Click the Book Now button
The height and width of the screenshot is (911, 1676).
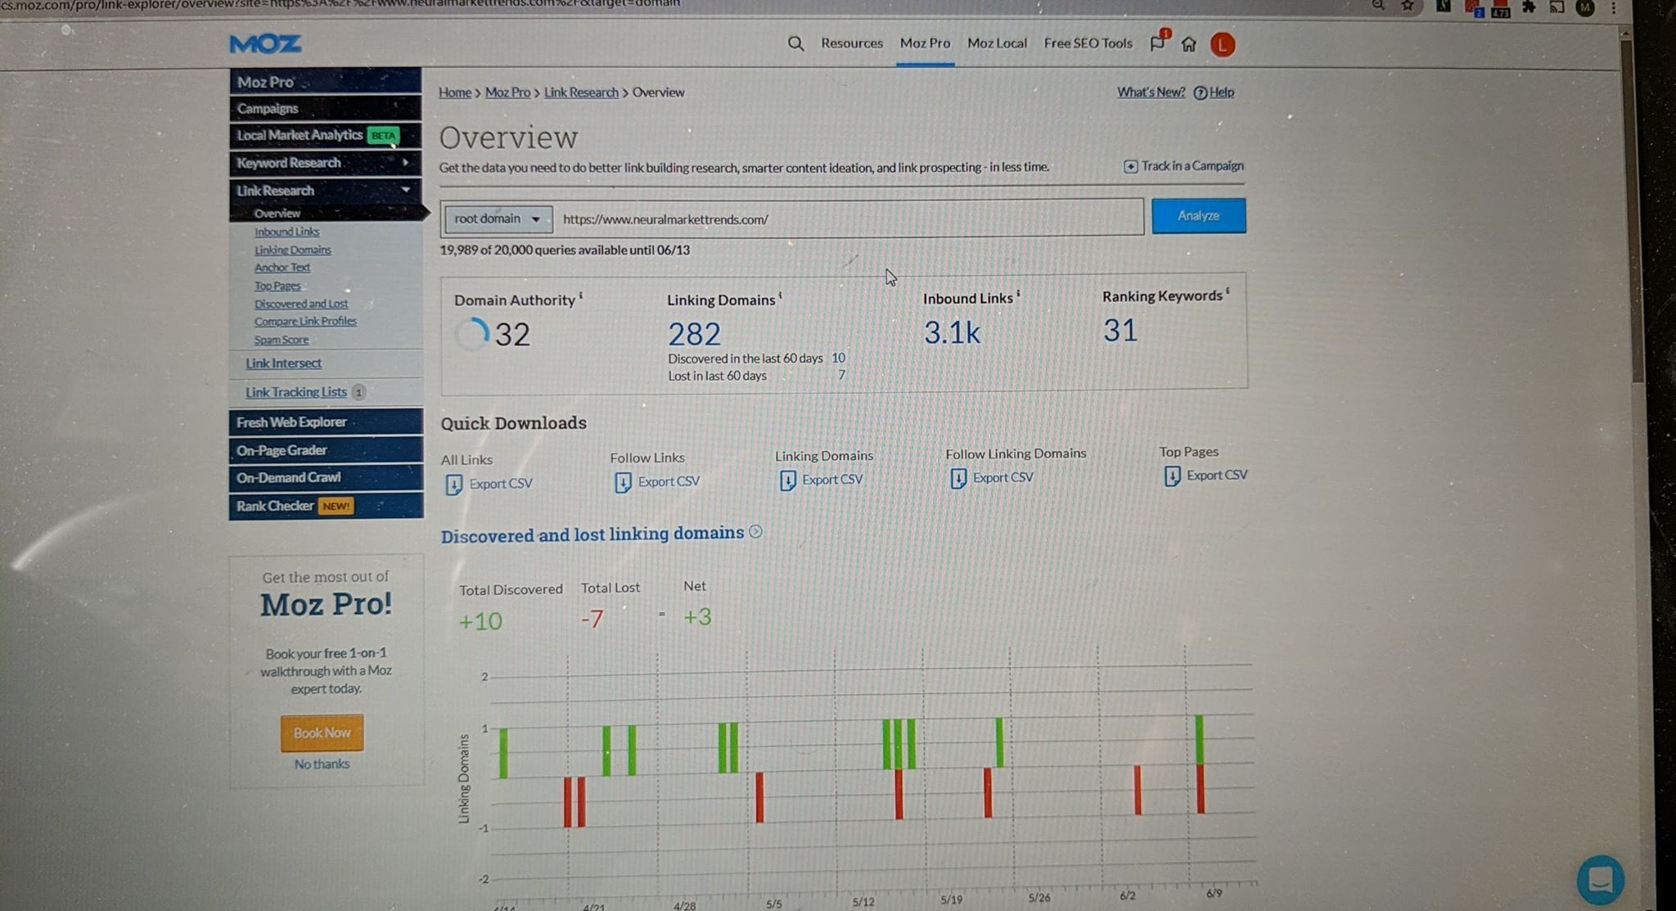point(322,733)
